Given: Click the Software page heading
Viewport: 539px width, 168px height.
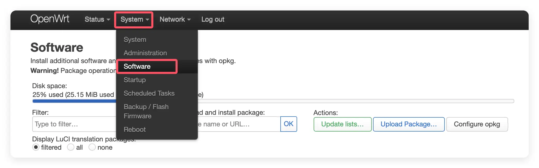Looking at the screenshot, I should pos(57,48).
